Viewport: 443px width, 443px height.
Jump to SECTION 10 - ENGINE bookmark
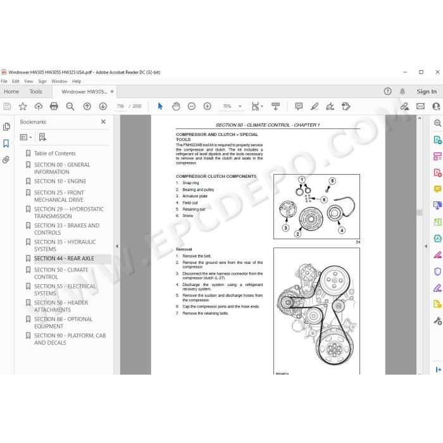pyautogui.click(x=60, y=182)
